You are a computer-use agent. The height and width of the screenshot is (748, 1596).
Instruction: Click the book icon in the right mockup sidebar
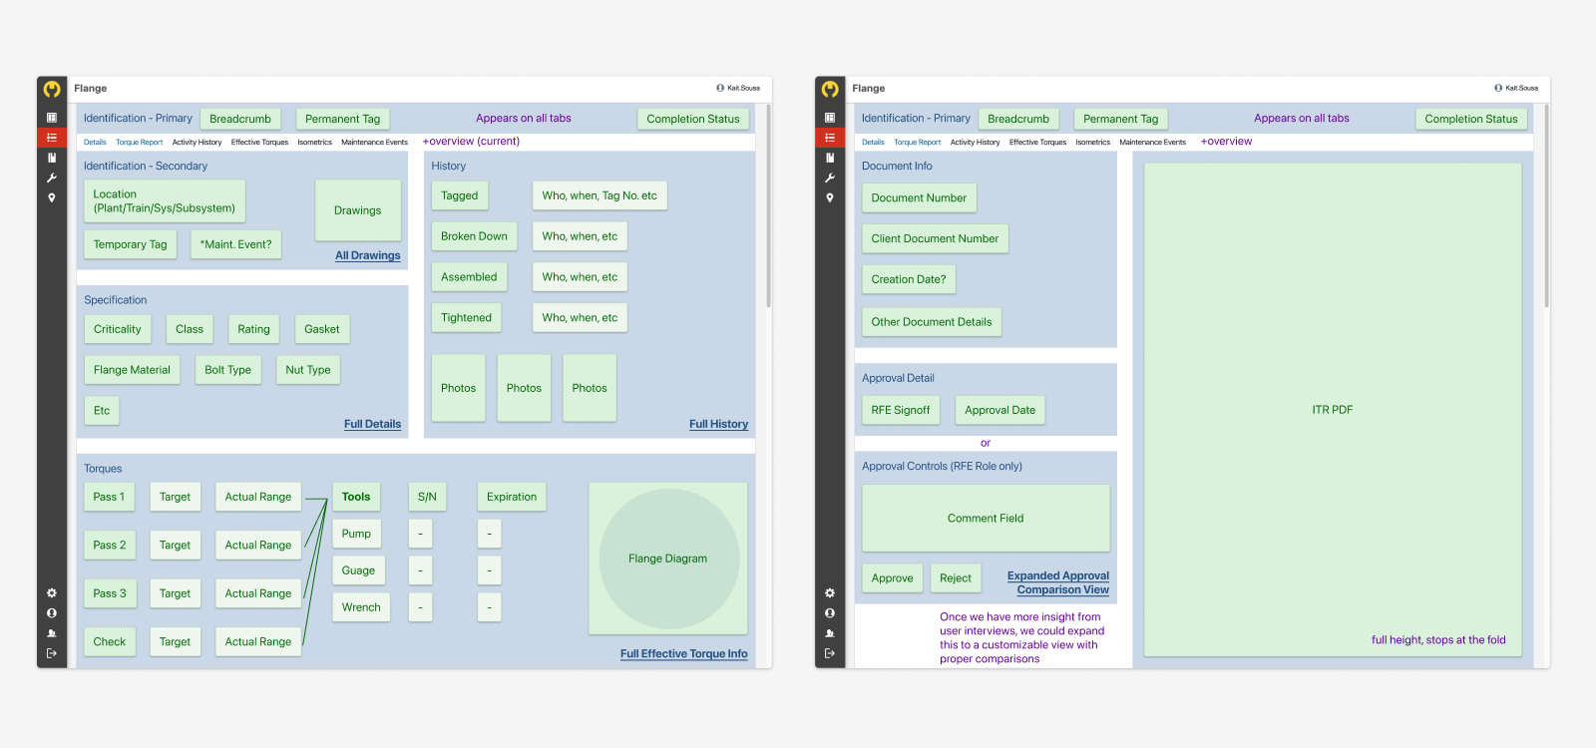(x=830, y=158)
